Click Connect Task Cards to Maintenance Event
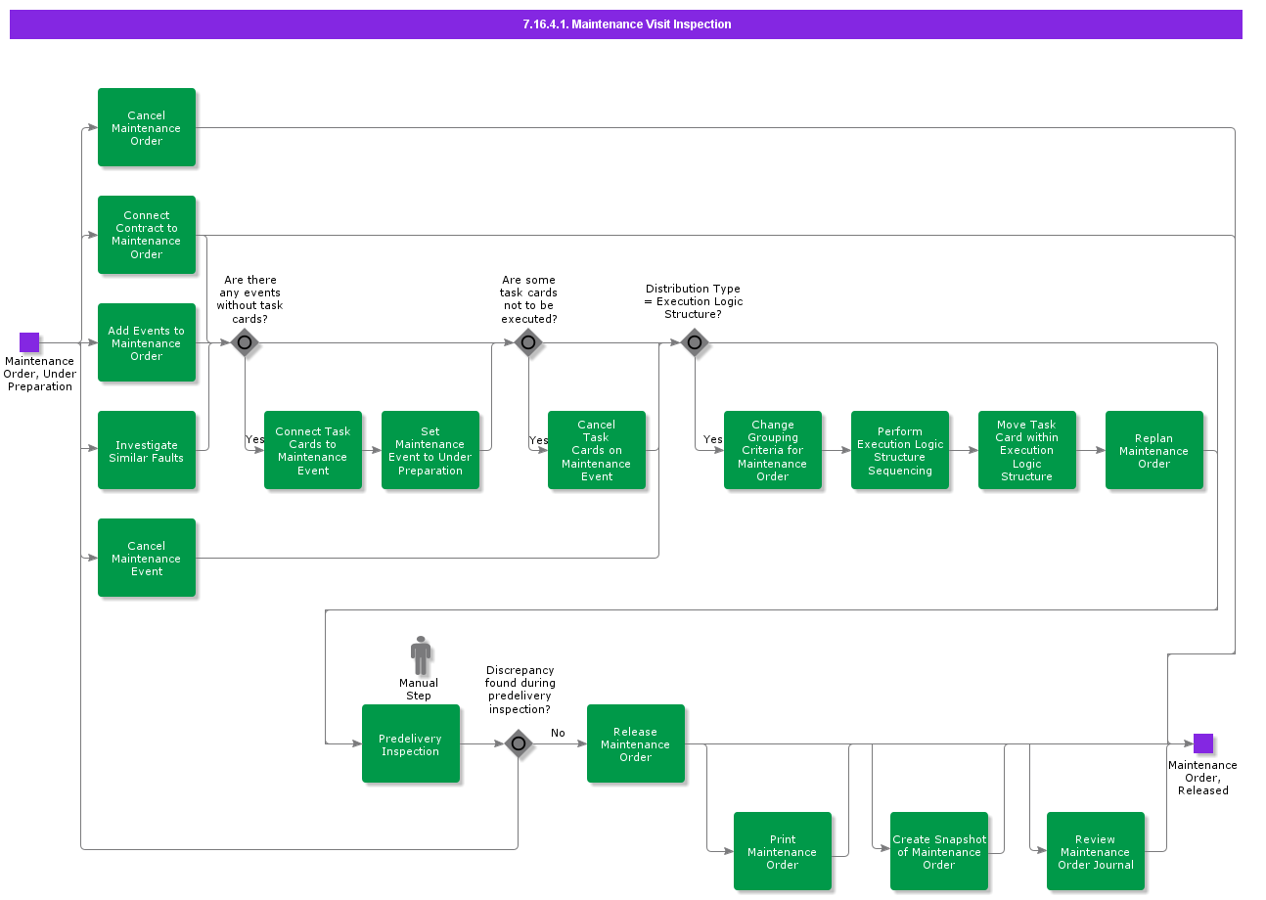1266x900 pixels. pos(313,450)
